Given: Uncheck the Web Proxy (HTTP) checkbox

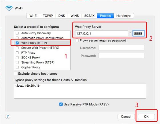Looking at the screenshot, I should (x=17, y=43).
